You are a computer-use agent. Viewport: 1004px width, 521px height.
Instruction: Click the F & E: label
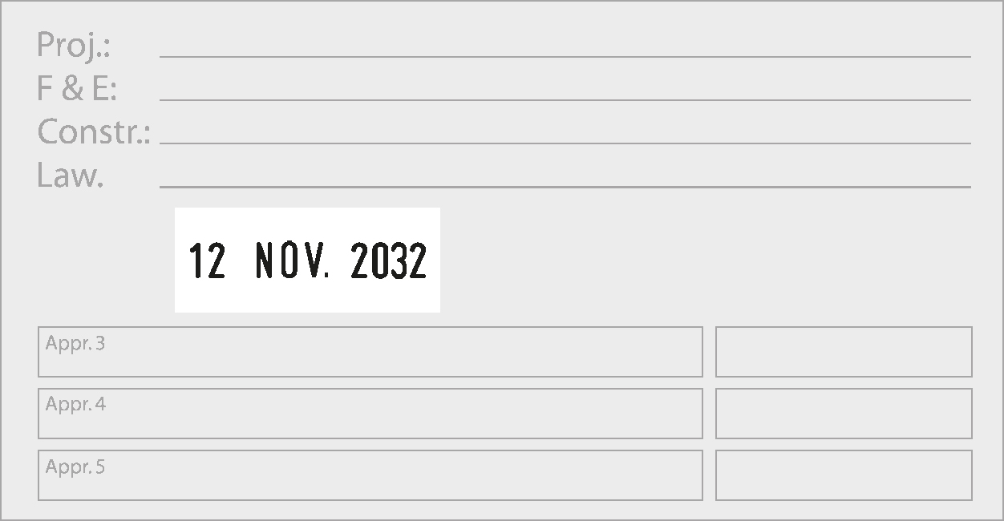tap(76, 88)
